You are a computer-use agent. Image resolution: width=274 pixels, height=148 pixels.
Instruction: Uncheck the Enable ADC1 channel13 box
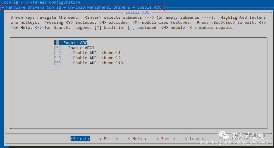click(57, 63)
